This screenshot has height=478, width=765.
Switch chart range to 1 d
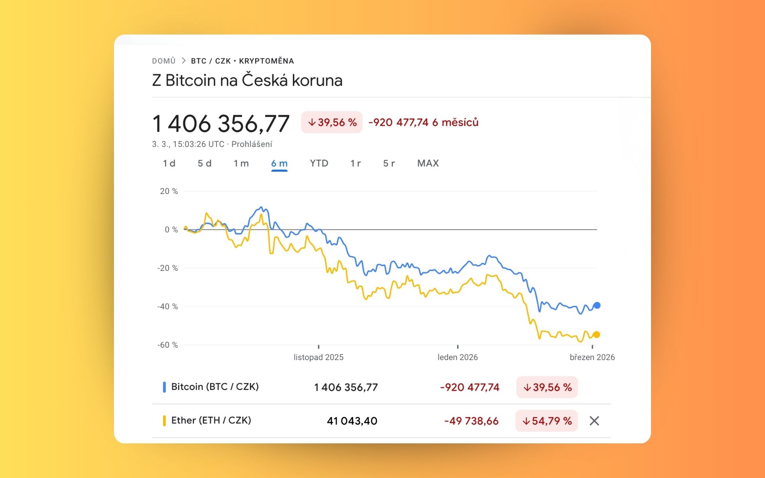pyautogui.click(x=169, y=163)
